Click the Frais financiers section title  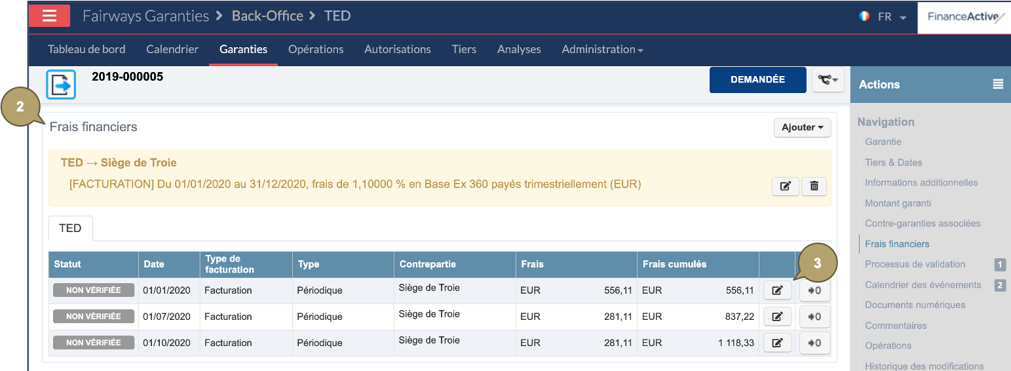pyautogui.click(x=94, y=127)
